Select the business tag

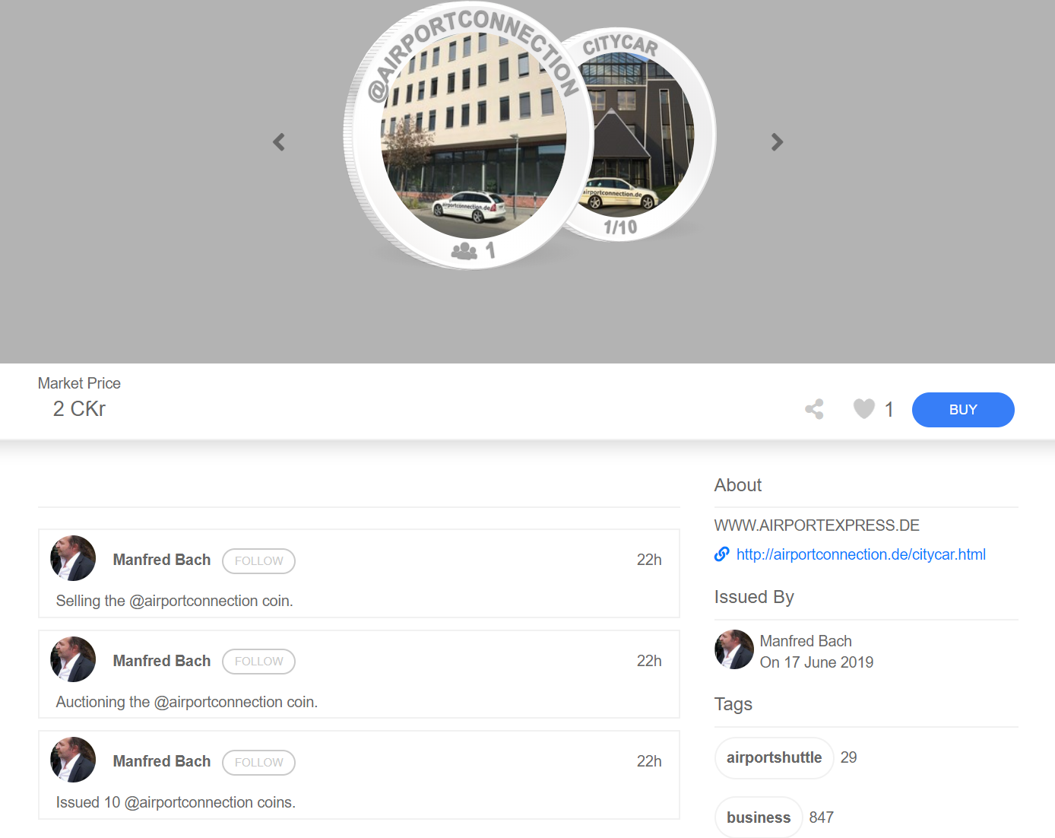[759, 817]
